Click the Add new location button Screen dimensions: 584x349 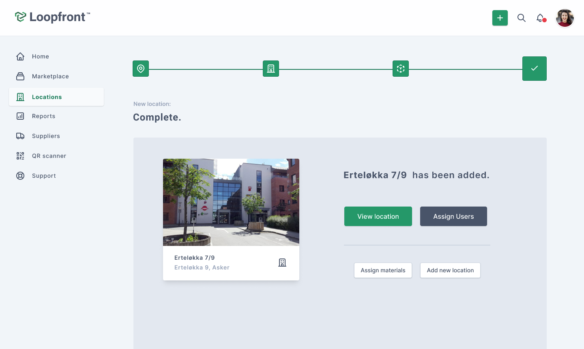coord(450,270)
